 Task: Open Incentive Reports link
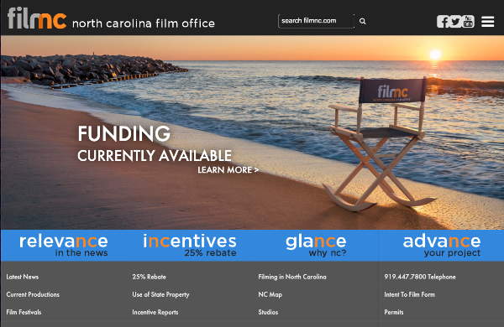(x=155, y=312)
